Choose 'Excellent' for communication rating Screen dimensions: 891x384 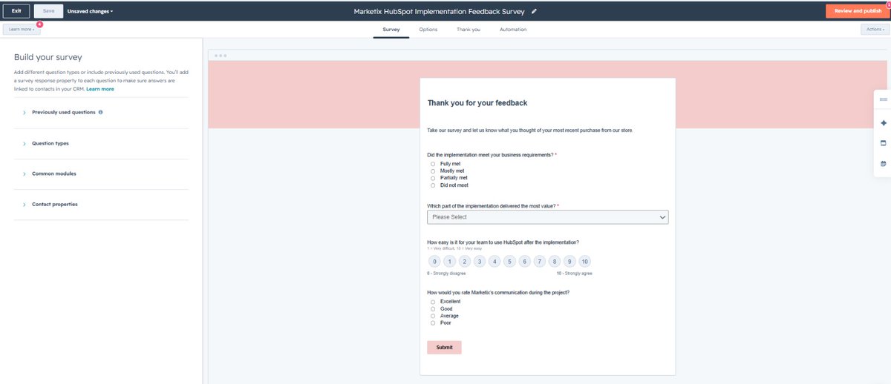point(433,302)
